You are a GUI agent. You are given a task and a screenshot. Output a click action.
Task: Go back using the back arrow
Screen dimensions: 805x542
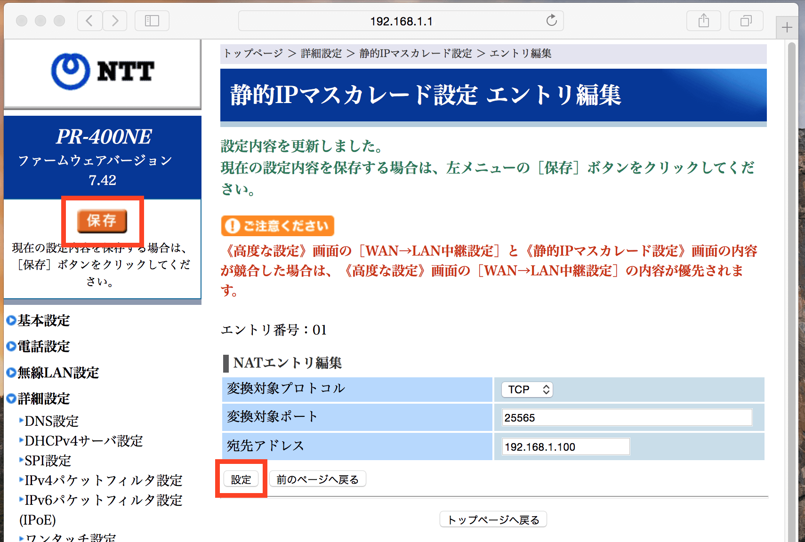coord(89,20)
